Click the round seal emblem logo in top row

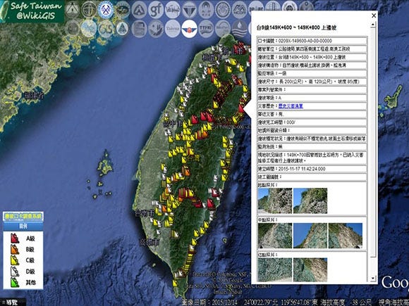(x=223, y=10)
